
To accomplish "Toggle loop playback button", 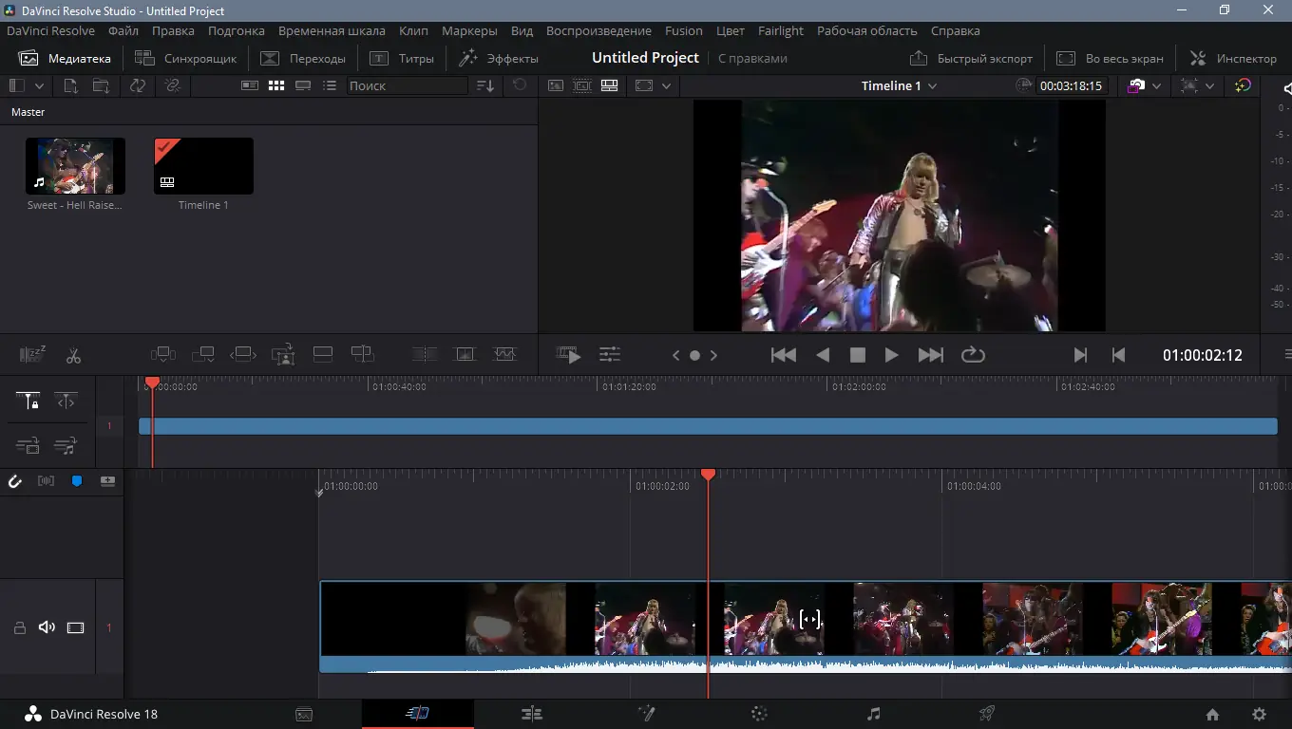I will (973, 355).
